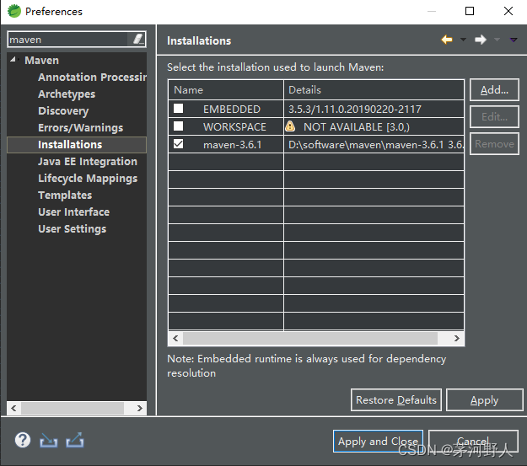Viewport: 527px width, 466px height.
Task: Click the Details column header
Action: pyautogui.click(x=374, y=89)
